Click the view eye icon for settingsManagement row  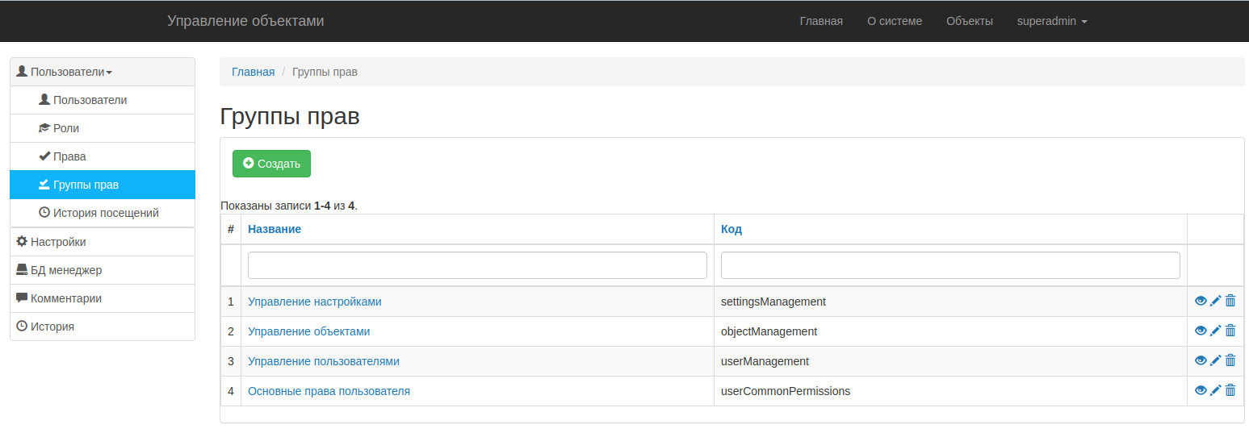(1201, 301)
